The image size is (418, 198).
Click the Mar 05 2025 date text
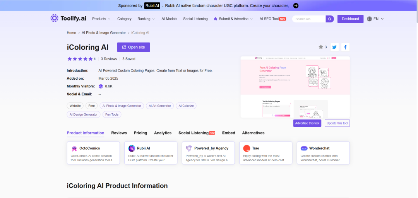(x=108, y=79)
